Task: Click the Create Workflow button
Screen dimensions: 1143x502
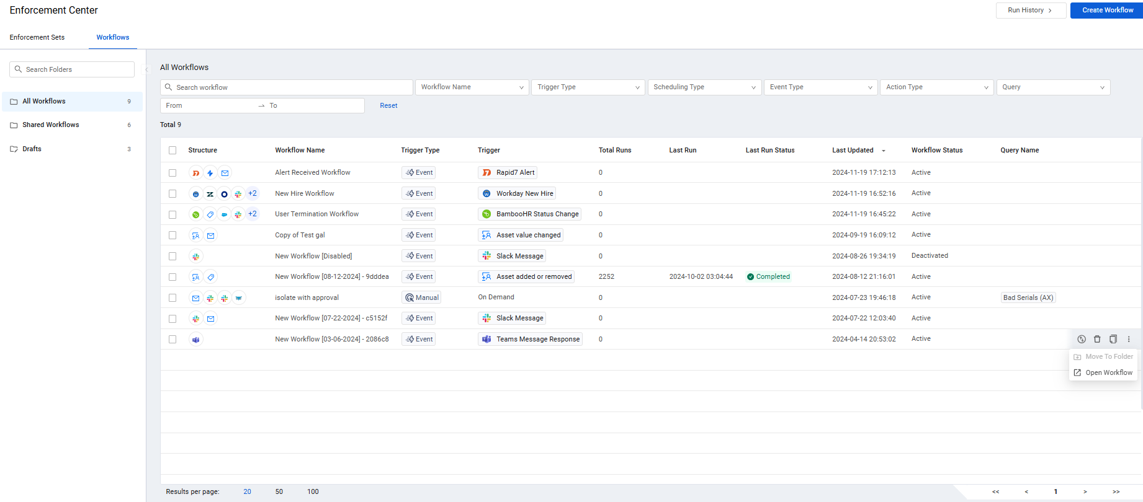Action: coord(1107,10)
